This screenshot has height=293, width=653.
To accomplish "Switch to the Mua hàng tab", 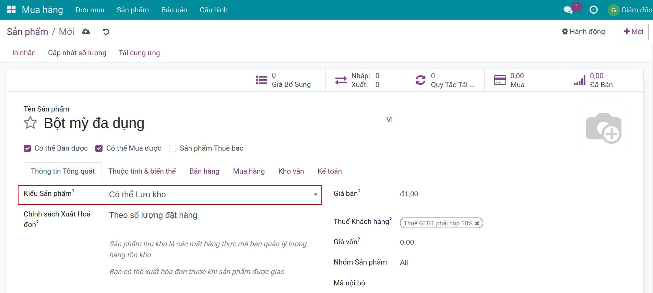I will (x=249, y=171).
